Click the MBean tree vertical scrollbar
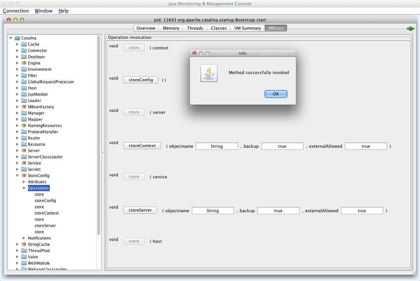The height and width of the screenshot is (281, 420). tap(99, 136)
